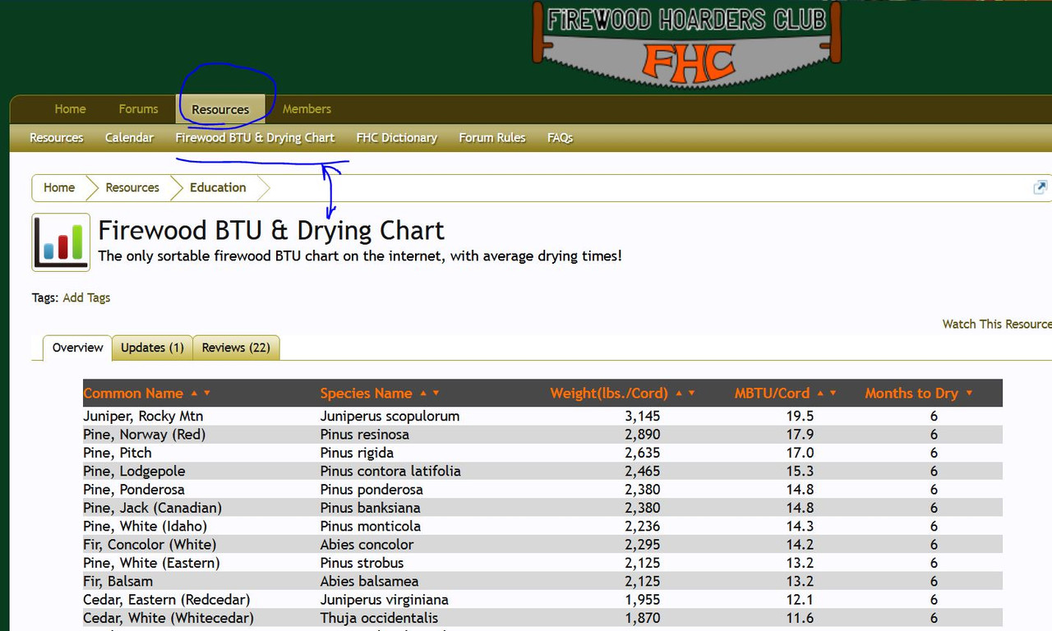The width and height of the screenshot is (1052, 631).
Task: Click the Home breadcrumb
Action: 59,187
